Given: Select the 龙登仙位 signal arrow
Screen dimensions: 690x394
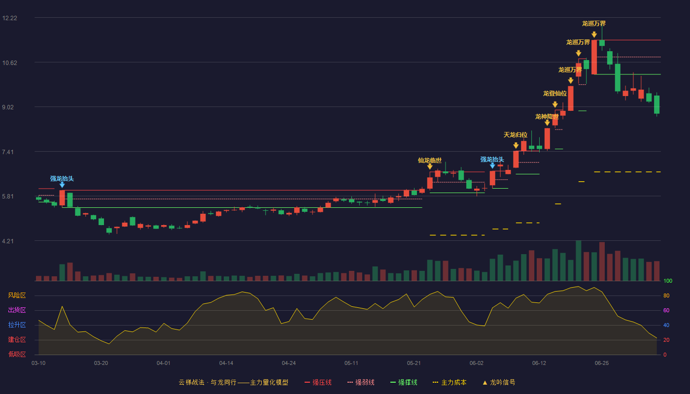Looking at the screenshot, I should click(555, 104).
